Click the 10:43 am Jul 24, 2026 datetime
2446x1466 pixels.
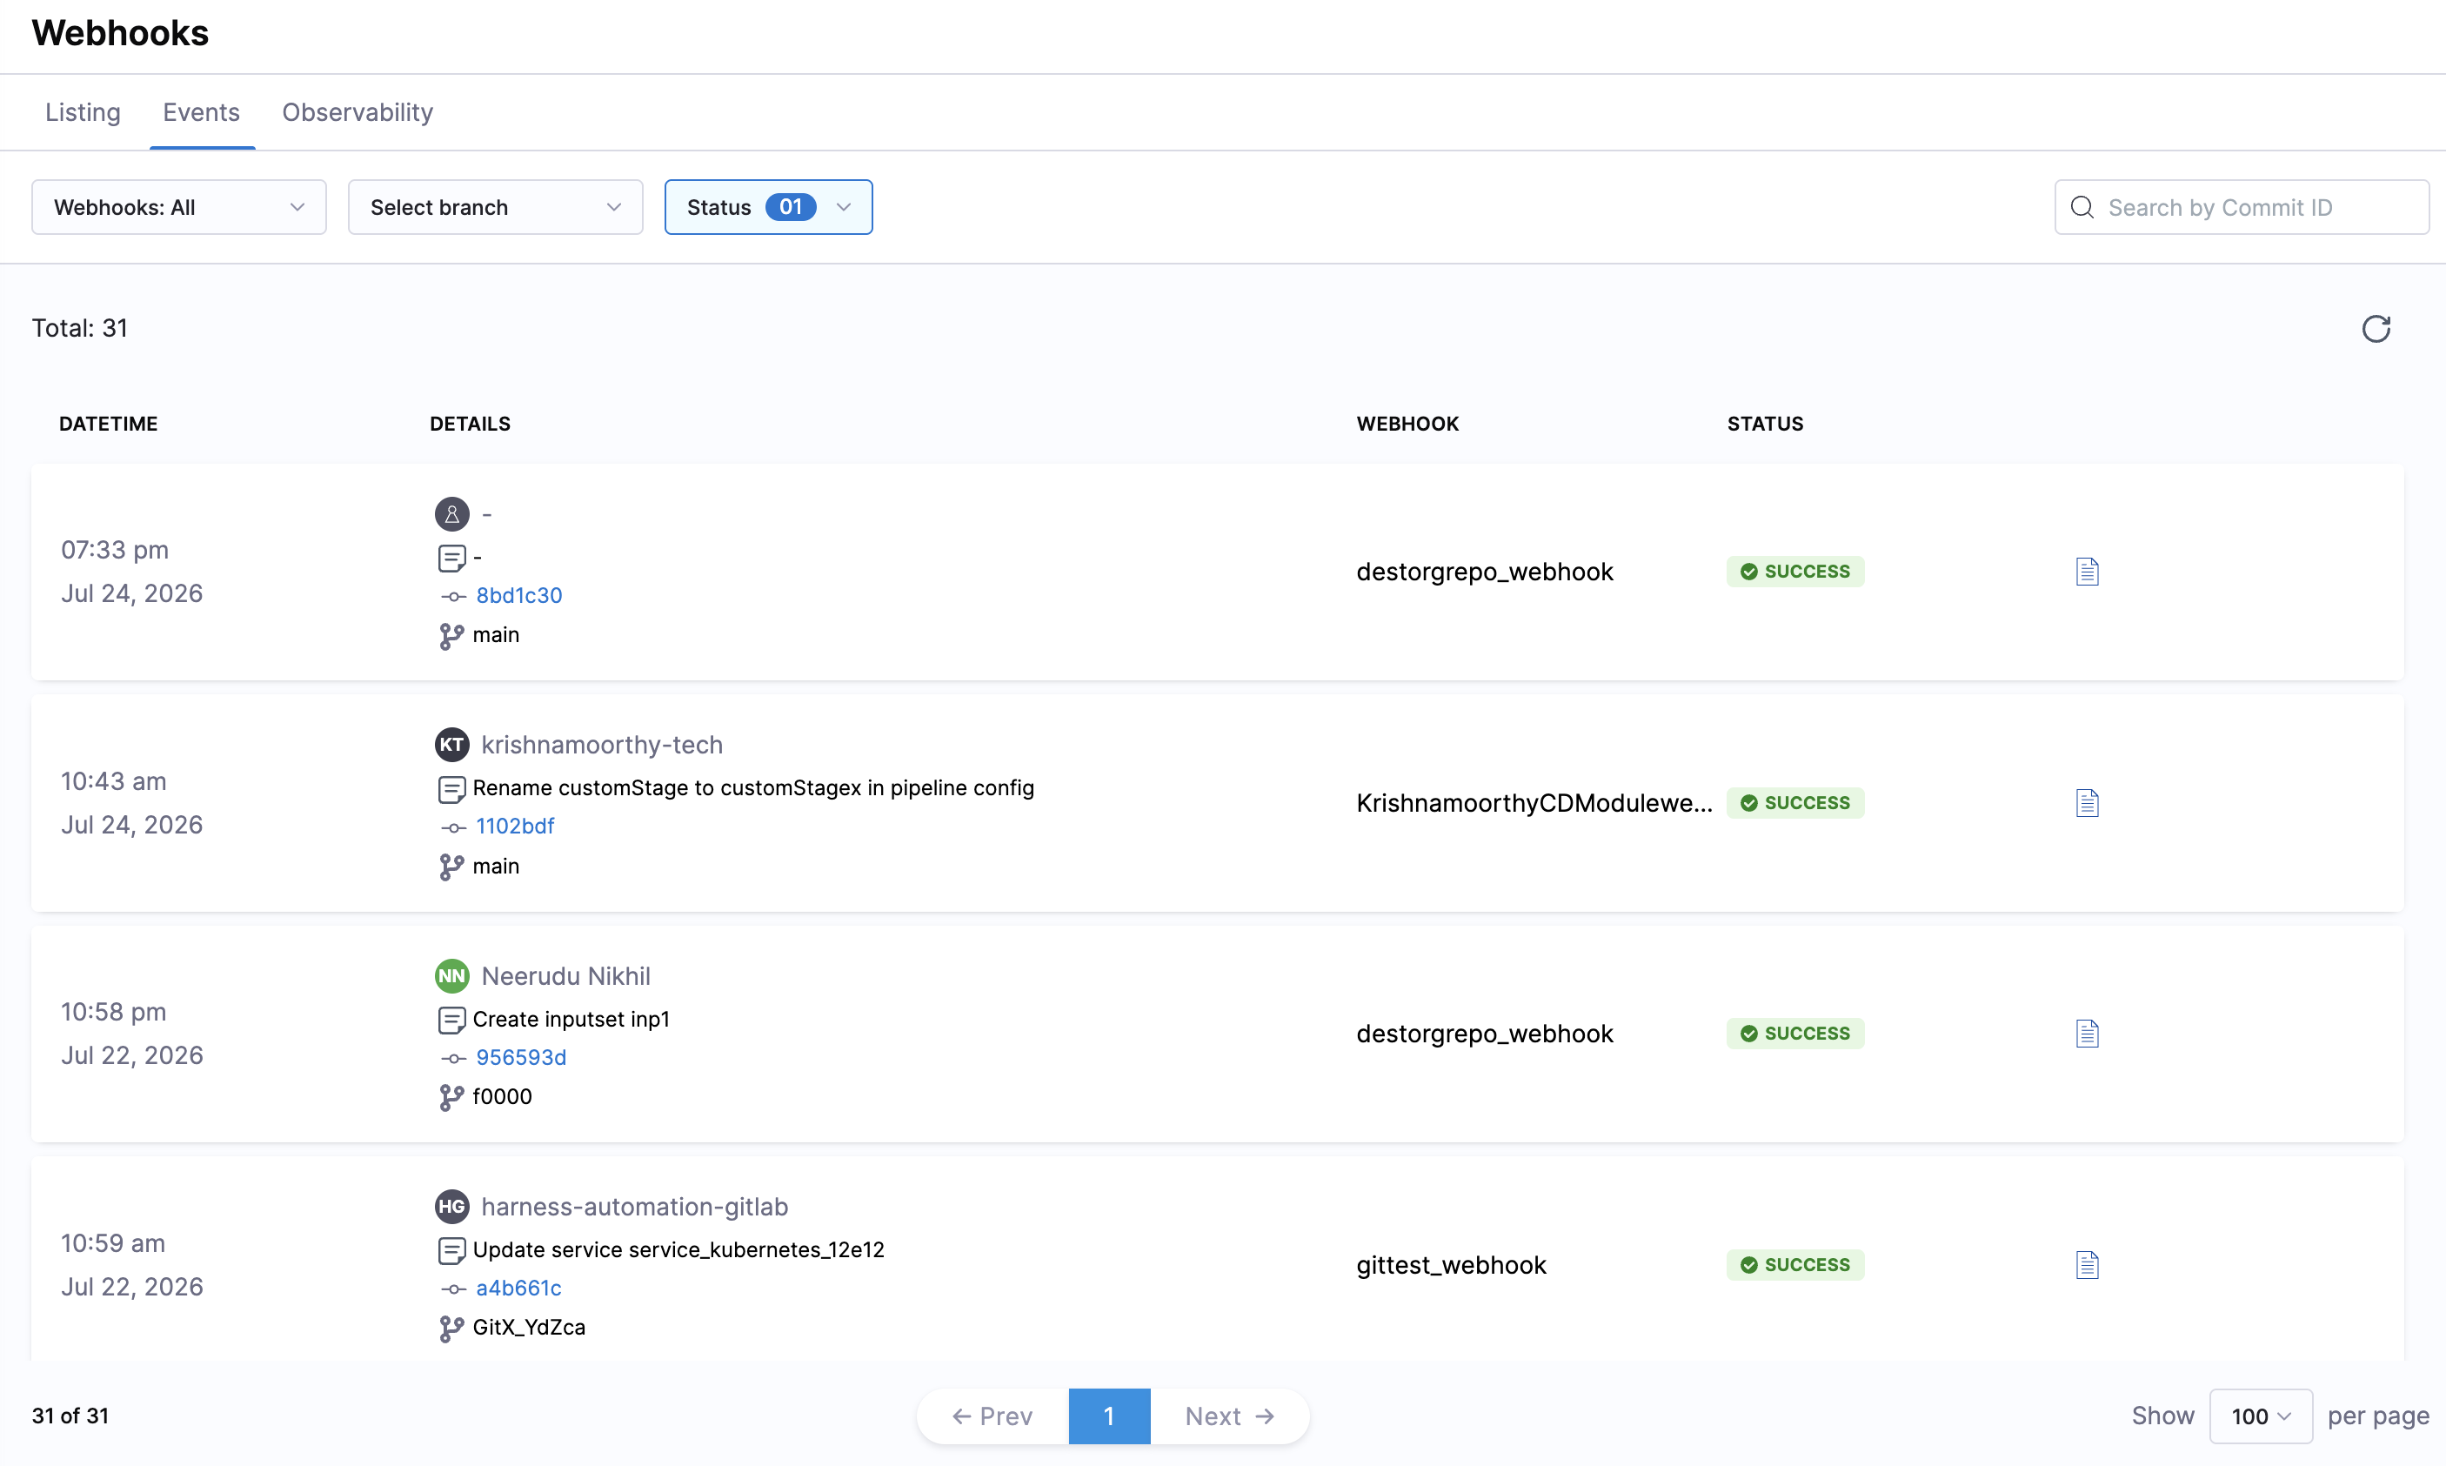pos(132,803)
